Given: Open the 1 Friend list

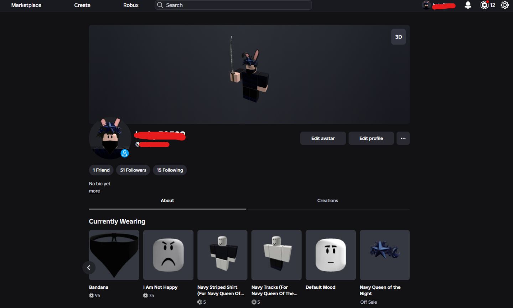Looking at the screenshot, I should coord(101,170).
